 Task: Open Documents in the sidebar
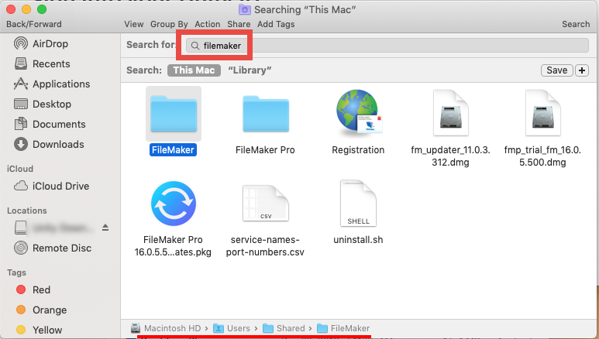[x=50, y=124]
